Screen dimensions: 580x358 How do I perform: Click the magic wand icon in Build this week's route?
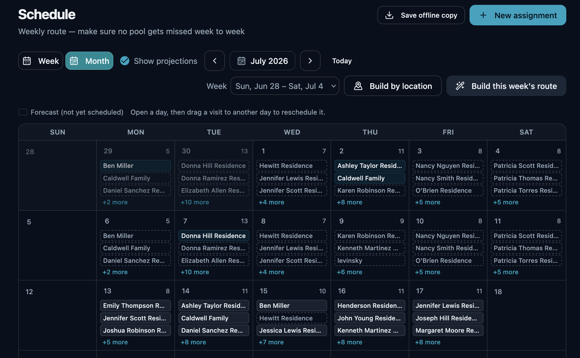460,86
